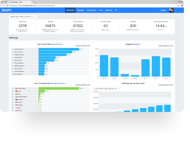
Task: Export Top 10 Locations details to CSV
Action: point(83,85)
